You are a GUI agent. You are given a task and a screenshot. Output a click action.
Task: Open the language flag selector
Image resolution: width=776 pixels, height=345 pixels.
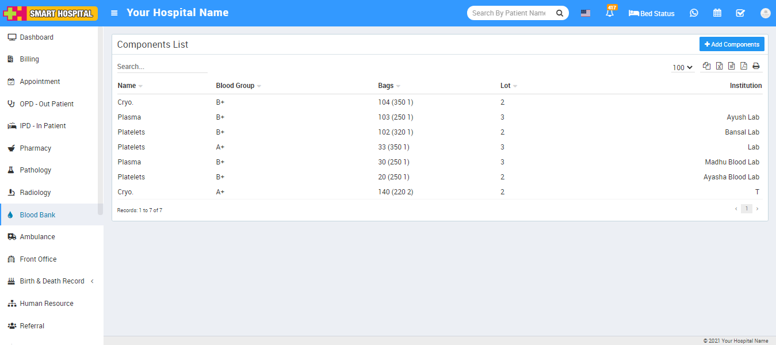click(x=585, y=13)
